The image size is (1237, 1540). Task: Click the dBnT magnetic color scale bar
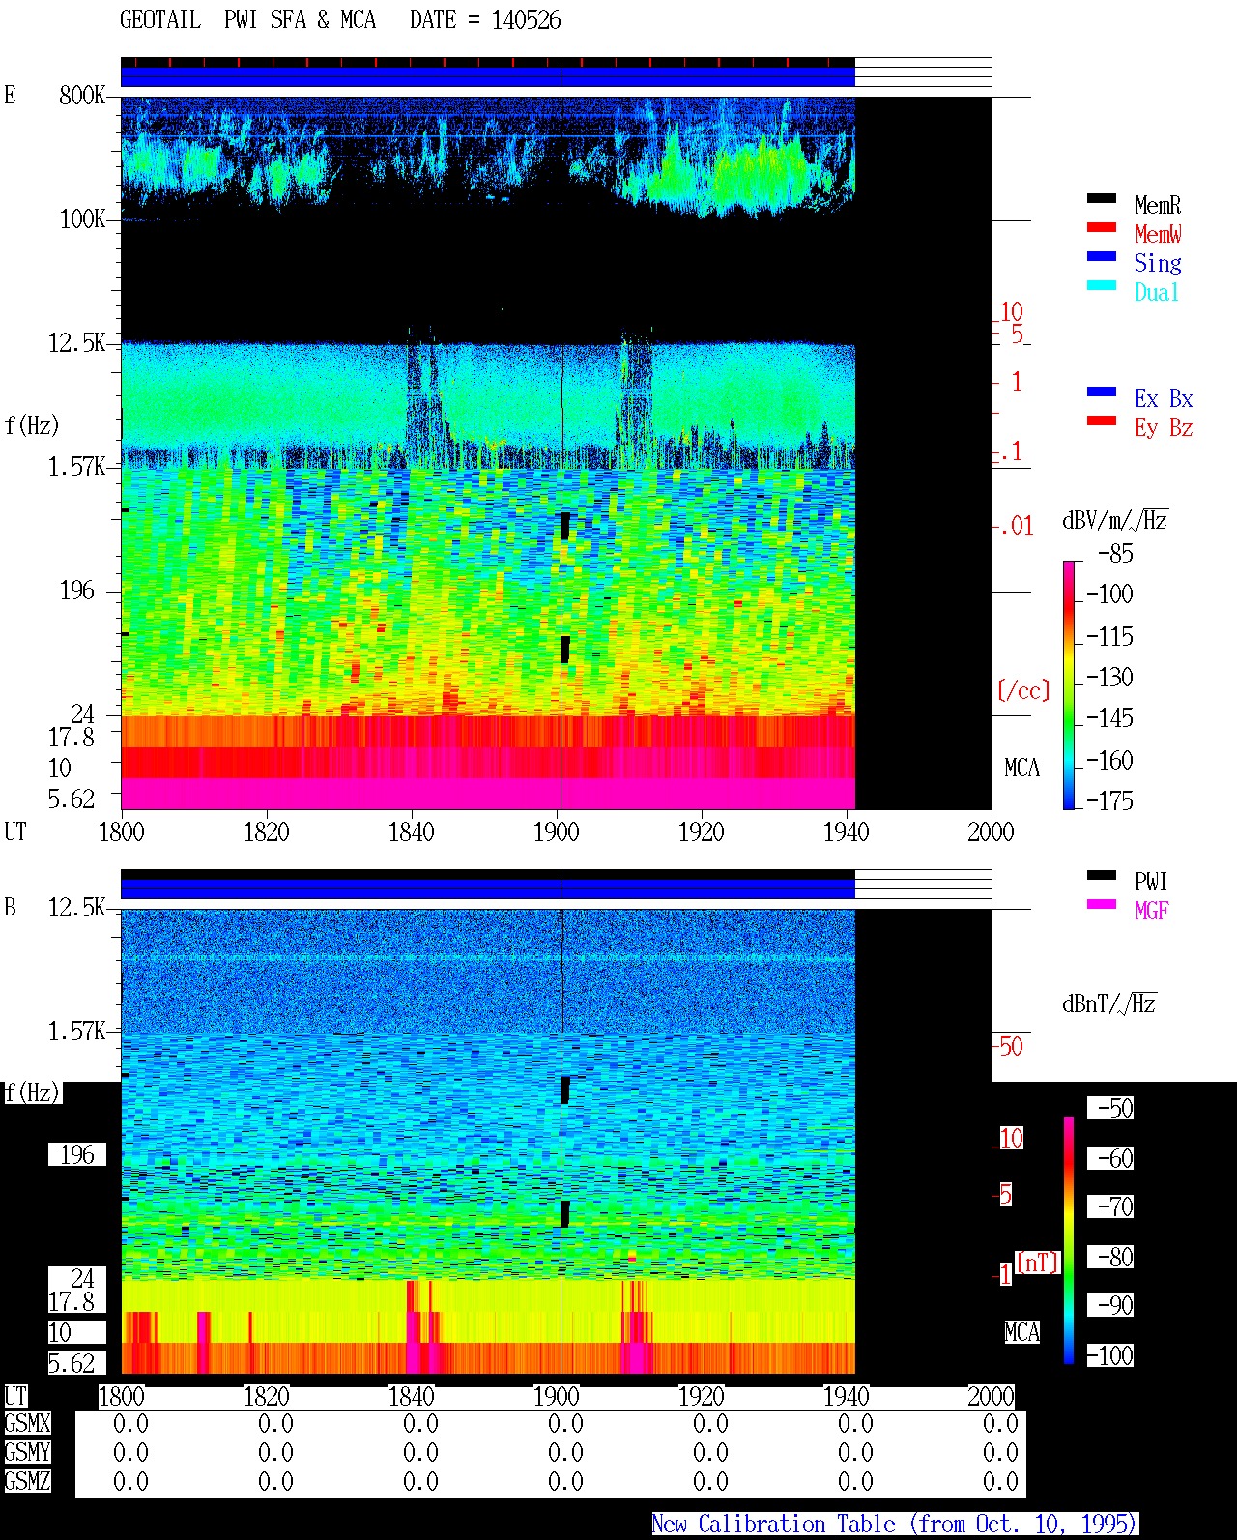click(x=1069, y=1240)
